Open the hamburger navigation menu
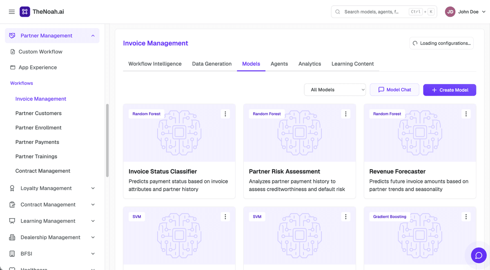The width and height of the screenshot is (490, 270). [x=11, y=12]
